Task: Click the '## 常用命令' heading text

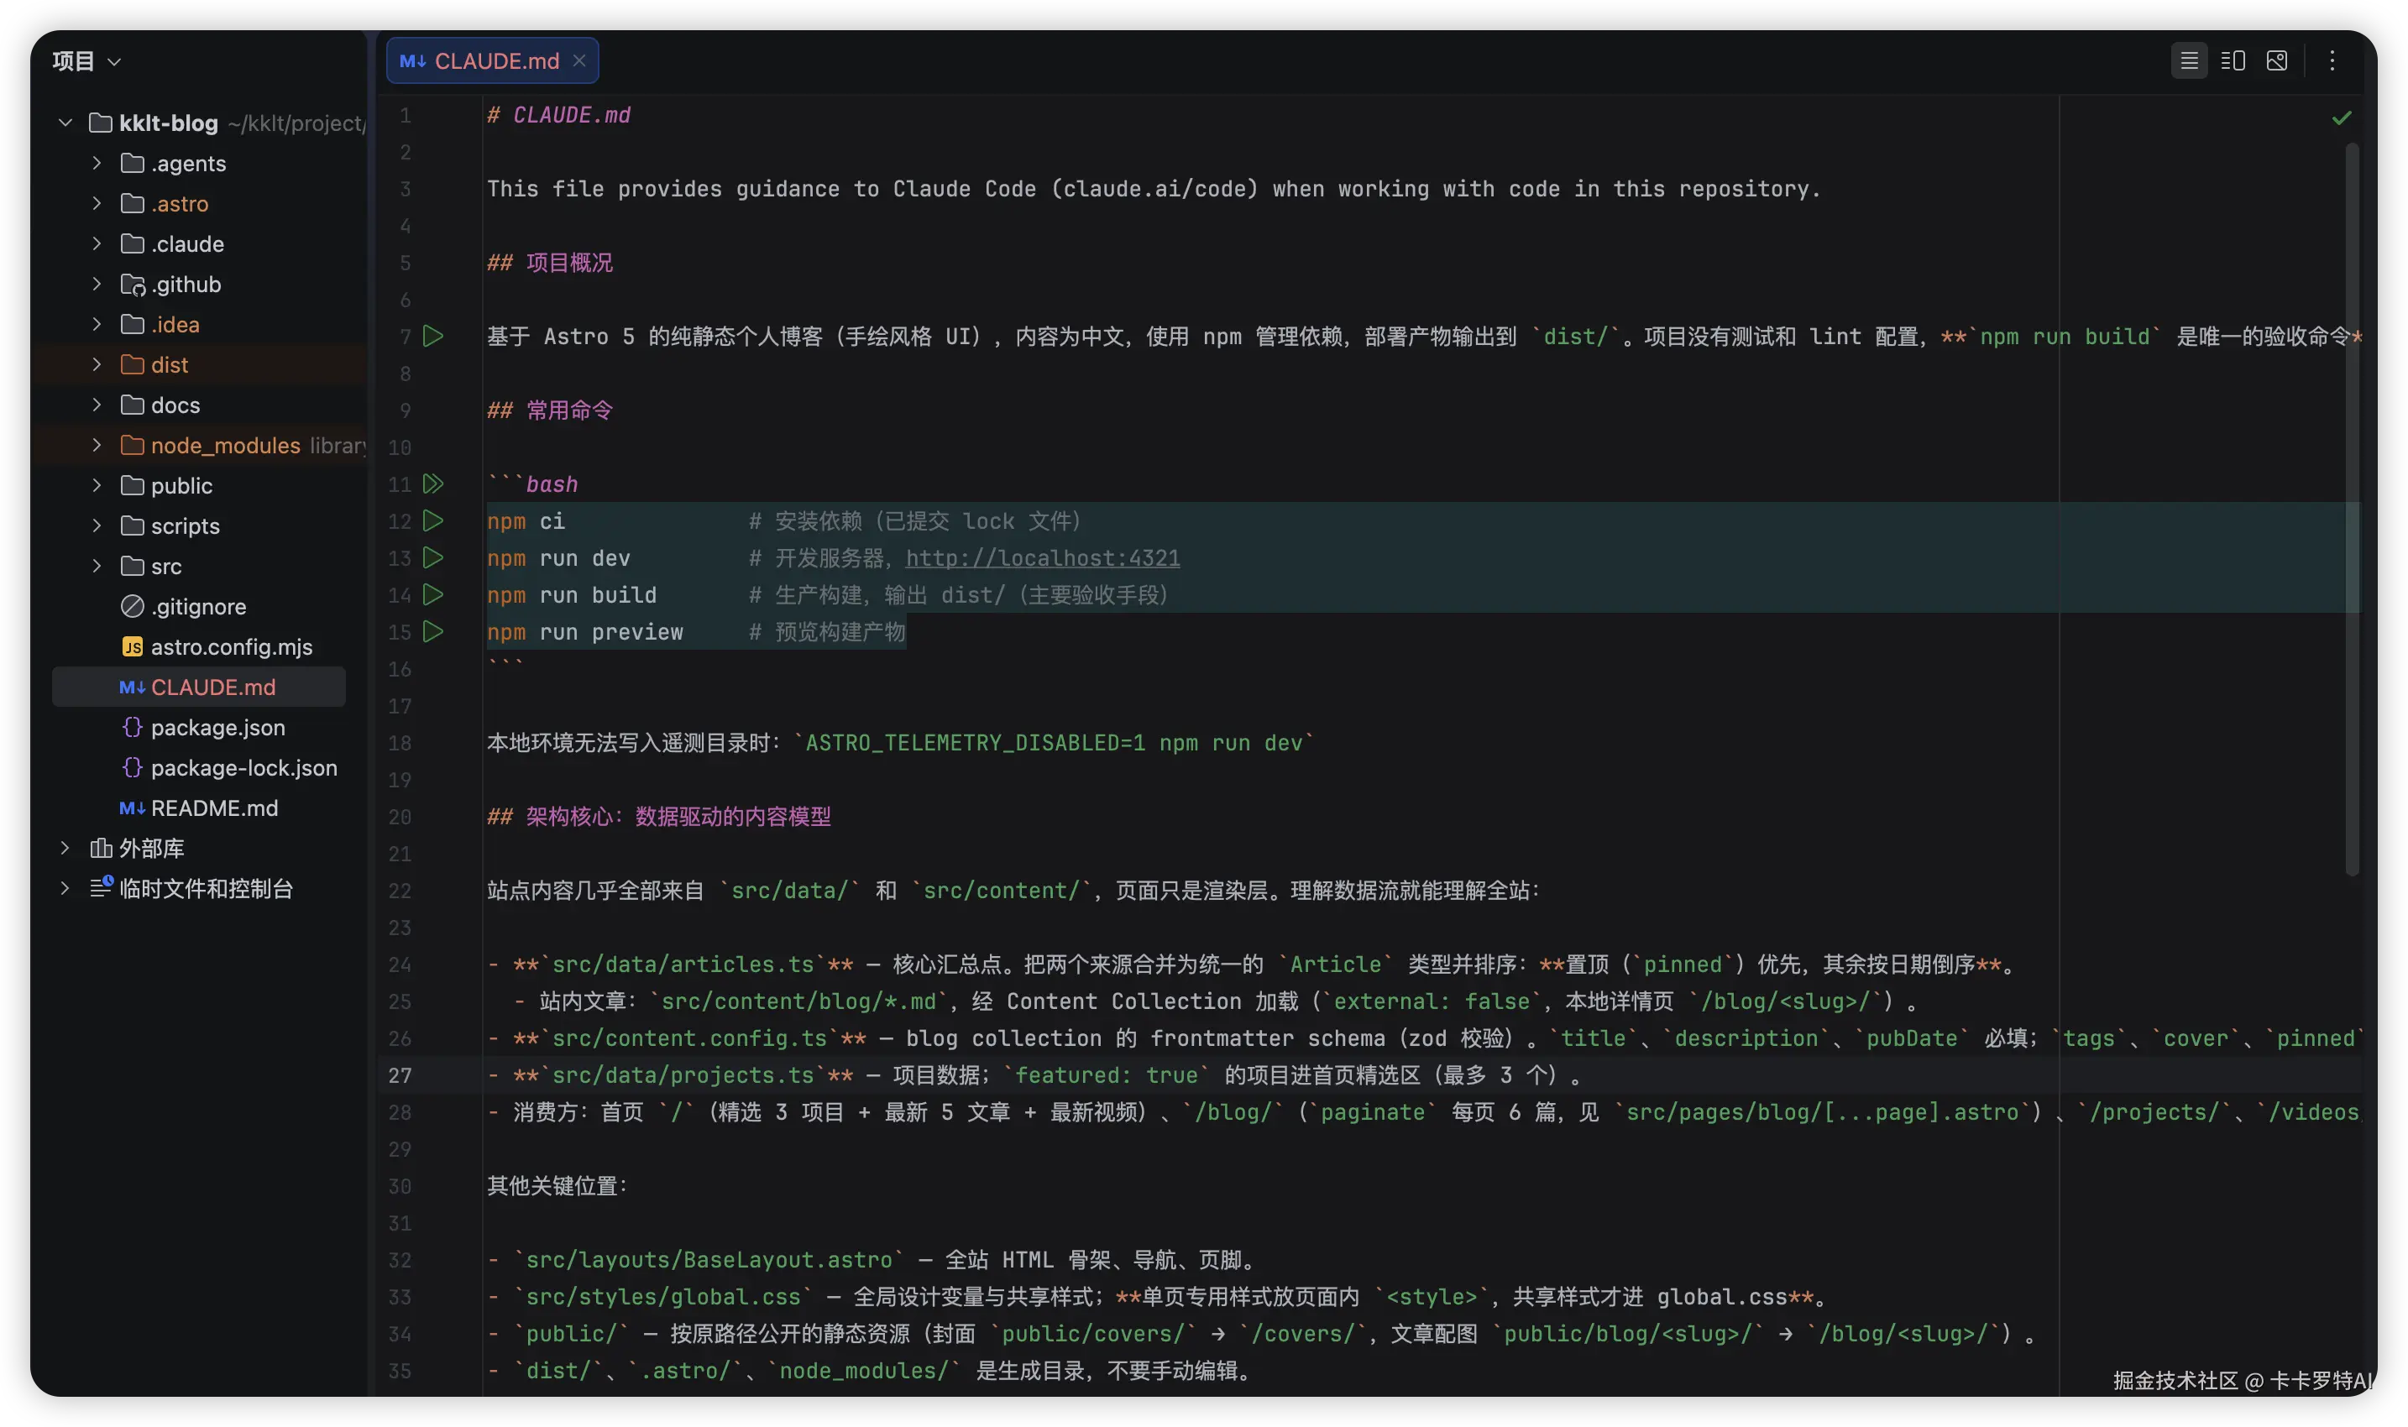Action: [550, 410]
